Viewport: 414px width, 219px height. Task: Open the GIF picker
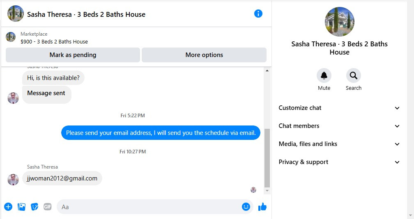coord(48,207)
